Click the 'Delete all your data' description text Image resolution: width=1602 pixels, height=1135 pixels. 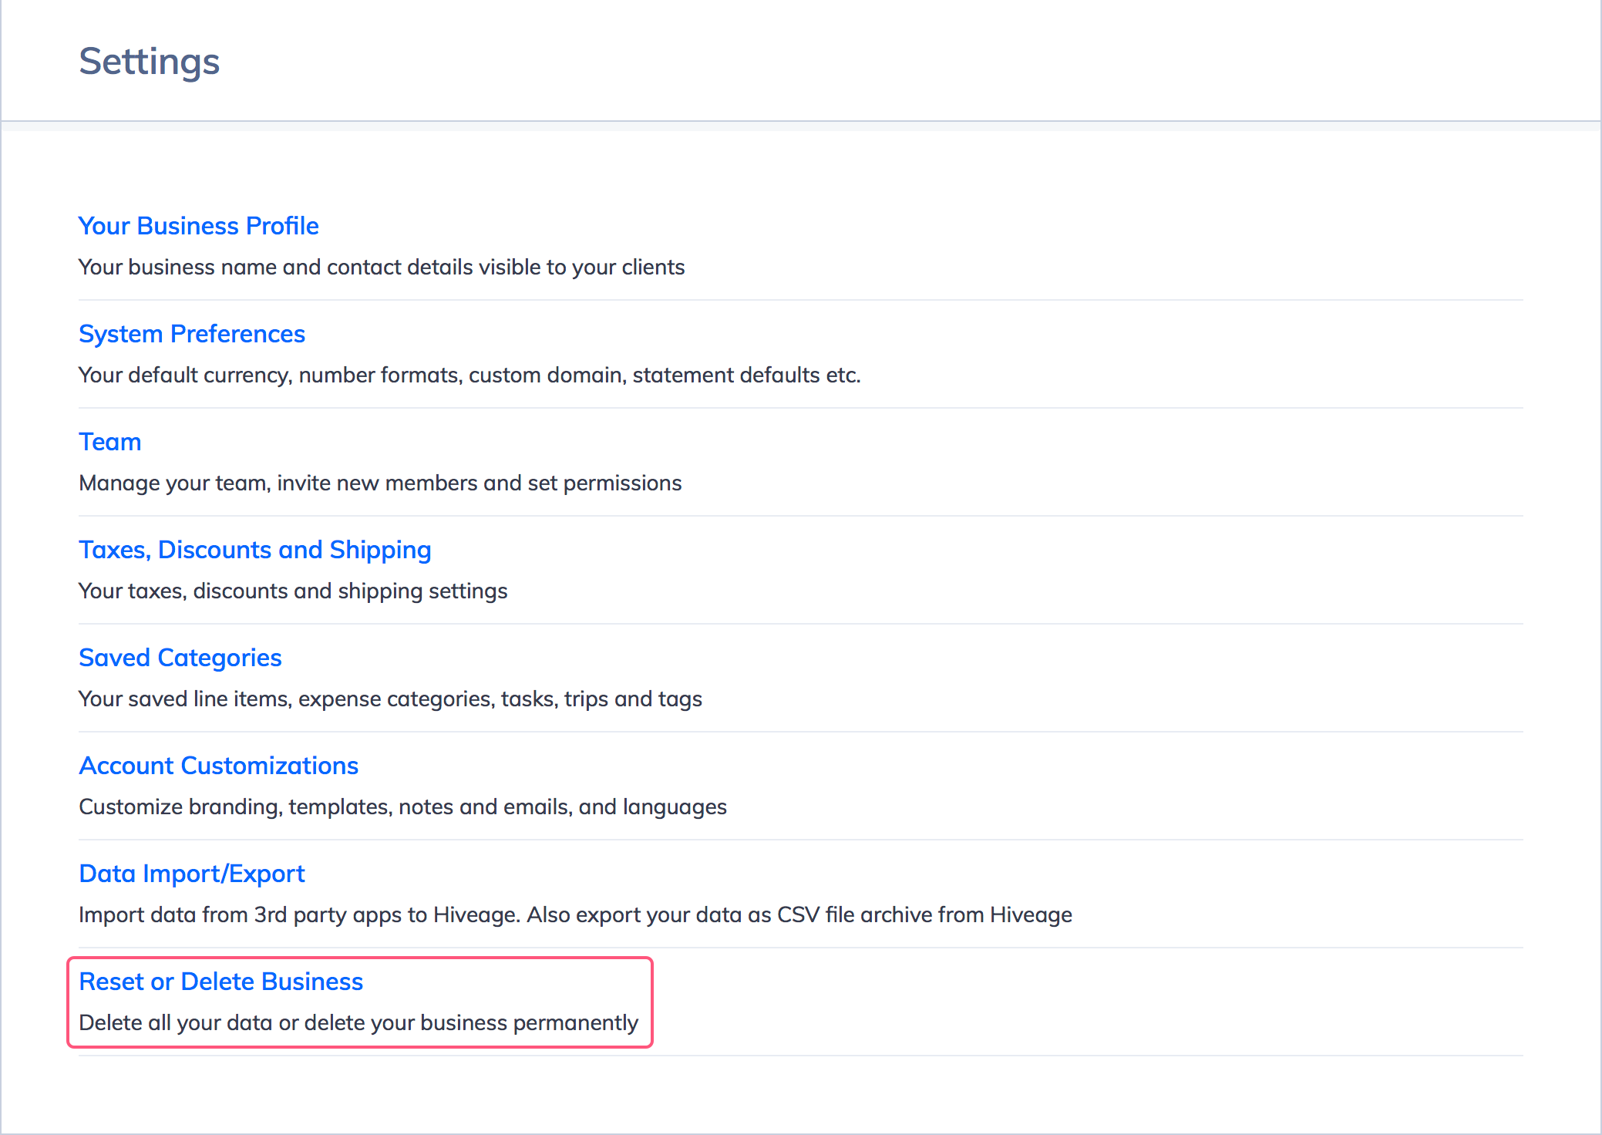point(358,1022)
